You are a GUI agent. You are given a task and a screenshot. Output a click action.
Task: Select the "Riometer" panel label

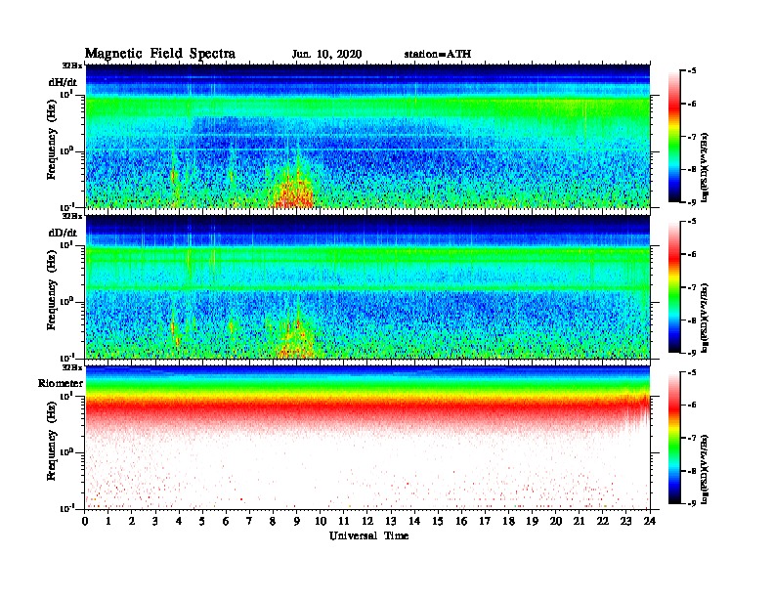click(x=61, y=383)
